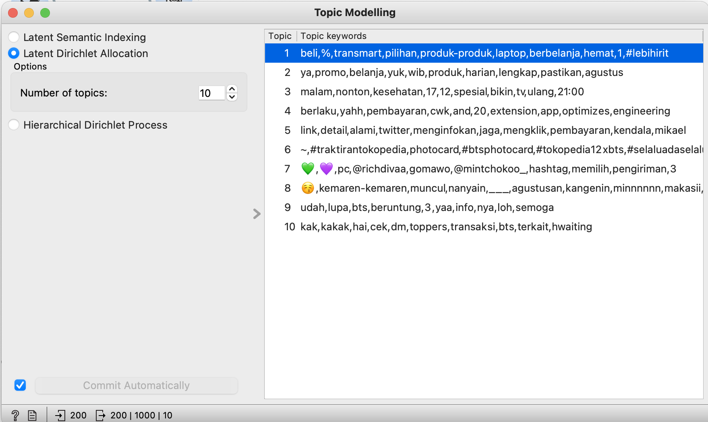Image resolution: width=708 pixels, height=422 pixels.
Task: Select topic 7 row with @richdivaa
Action: tap(484, 169)
